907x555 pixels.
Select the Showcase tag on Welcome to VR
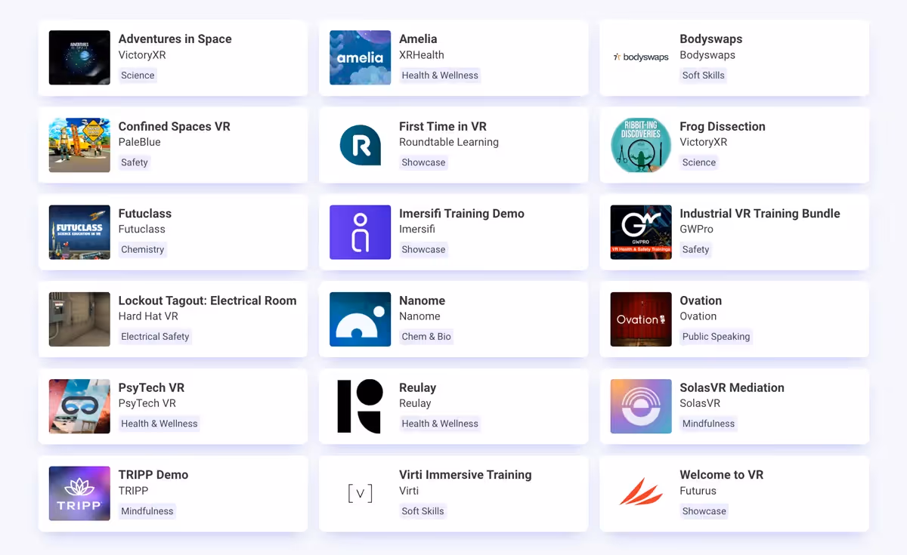(x=704, y=511)
